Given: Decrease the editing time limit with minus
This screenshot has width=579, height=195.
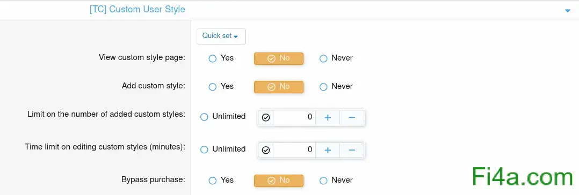Looking at the screenshot, I should 352,151.
